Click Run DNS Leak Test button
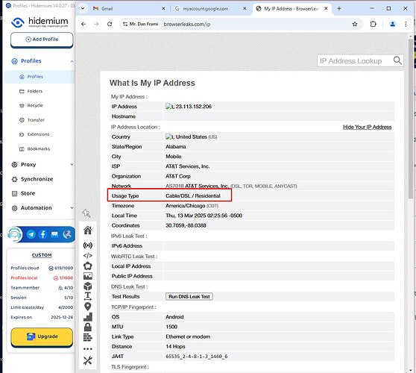The image size is (416, 373). coord(189,297)
